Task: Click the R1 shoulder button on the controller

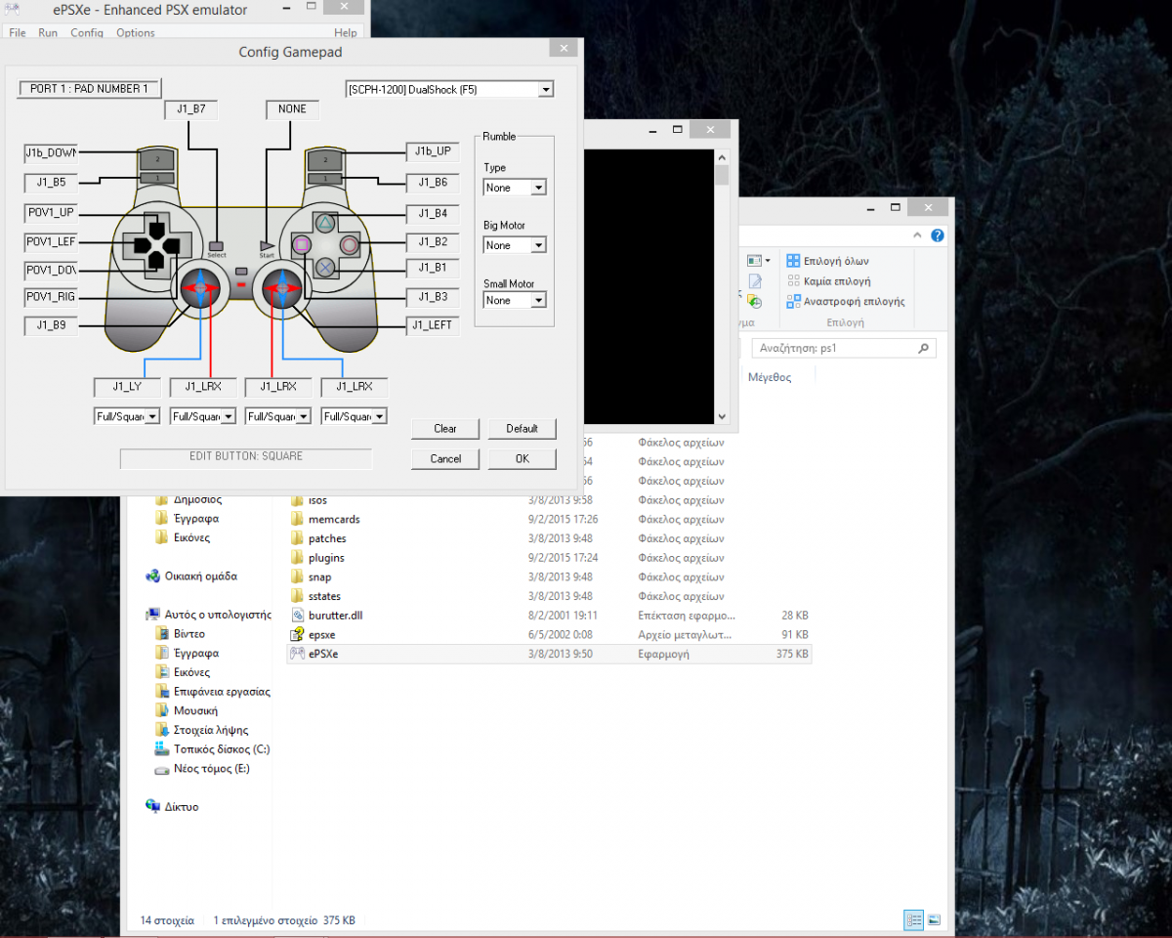Action: point(324,178)
